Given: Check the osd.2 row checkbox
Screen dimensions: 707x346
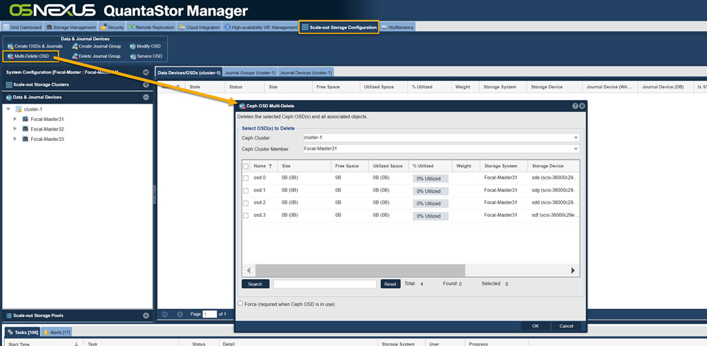Looking at the screenshot, I should click(246, 203).
